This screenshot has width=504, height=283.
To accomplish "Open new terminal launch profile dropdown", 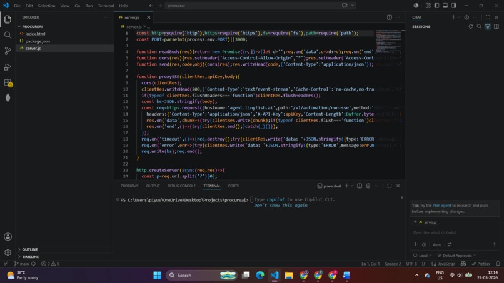I will pos(352,186).
